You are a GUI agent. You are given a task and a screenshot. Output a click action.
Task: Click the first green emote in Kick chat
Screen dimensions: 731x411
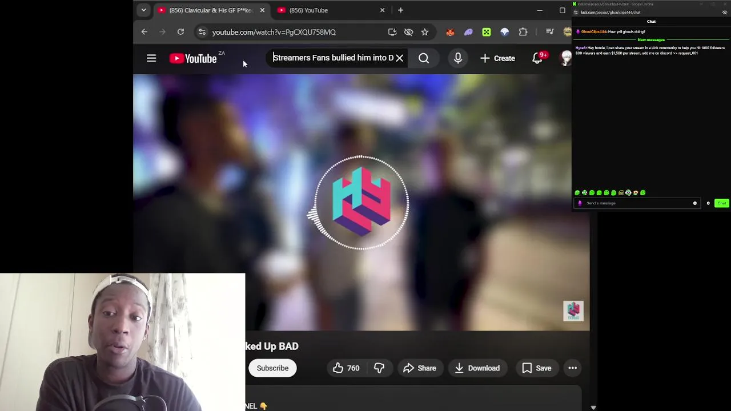(x=577, y=193)
